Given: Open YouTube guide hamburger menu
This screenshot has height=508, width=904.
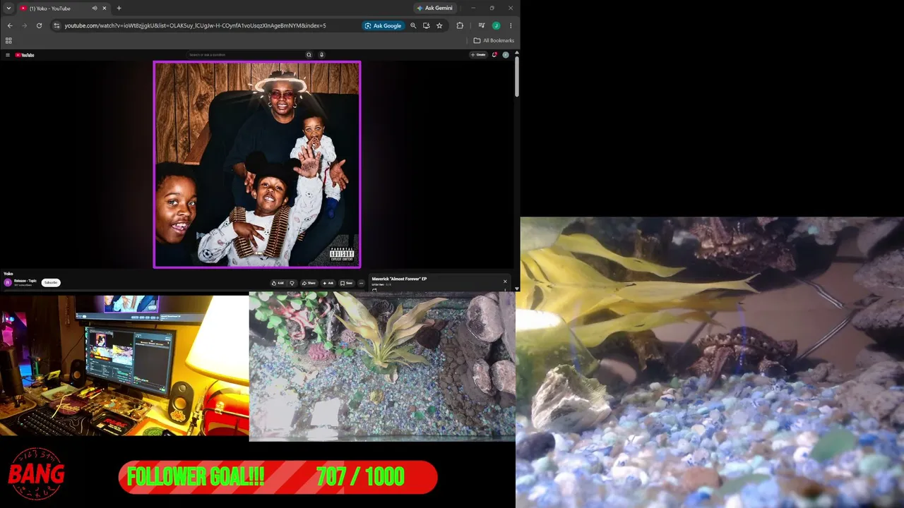Looking at the screenshot, I should coord(8,54).
